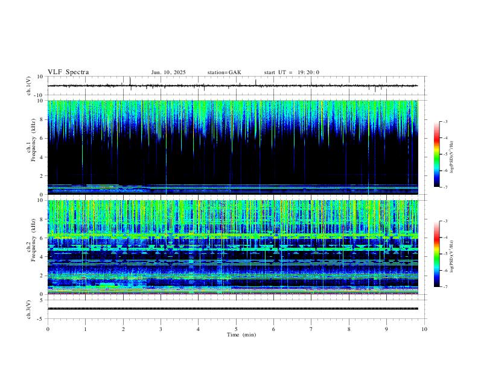The width and height of the screenshot is (478, 369).
Task: Click the "station=GAK" label
Action: pyautogui.click(x=224, y=72)
